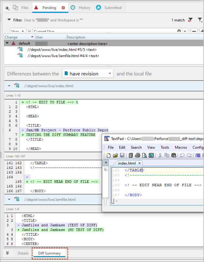The image size is (204, 262).
Task: Click the Undo arrow in TextPad toolbar
Action: click(182, 155)
